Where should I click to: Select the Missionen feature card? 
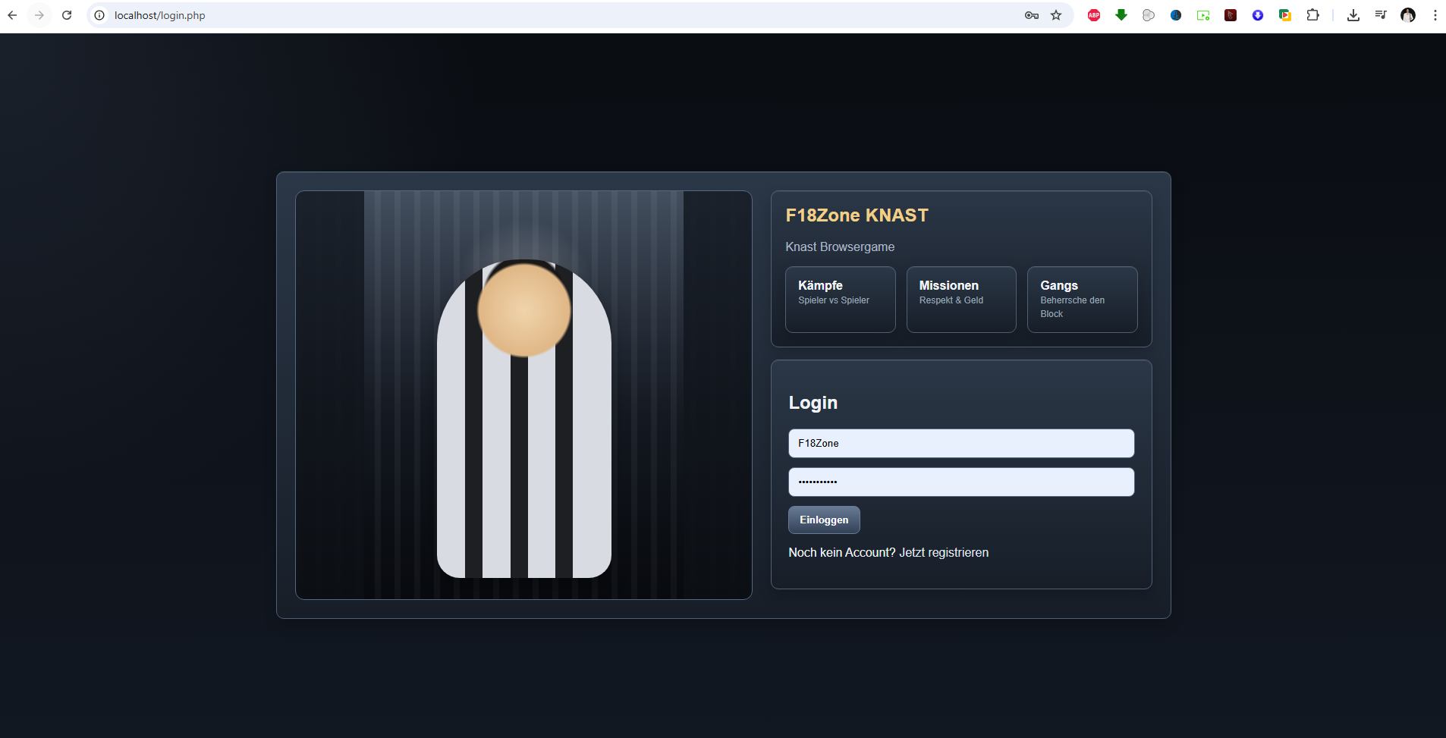pyautogui.click(x=960, y=300)
